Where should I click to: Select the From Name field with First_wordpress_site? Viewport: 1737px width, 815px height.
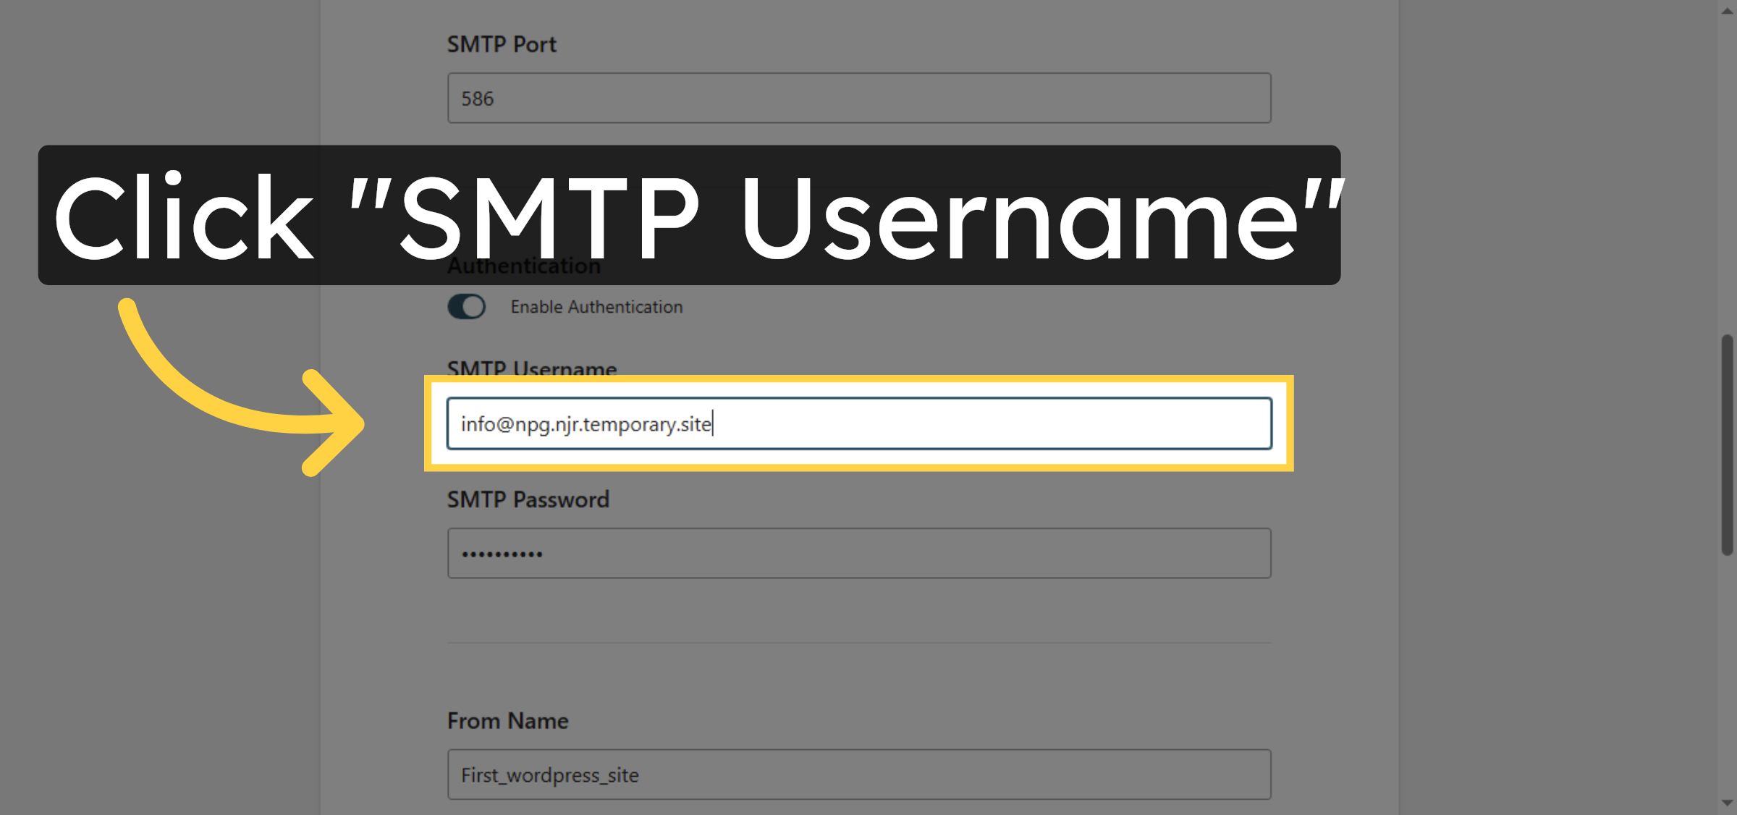point(858,774)
